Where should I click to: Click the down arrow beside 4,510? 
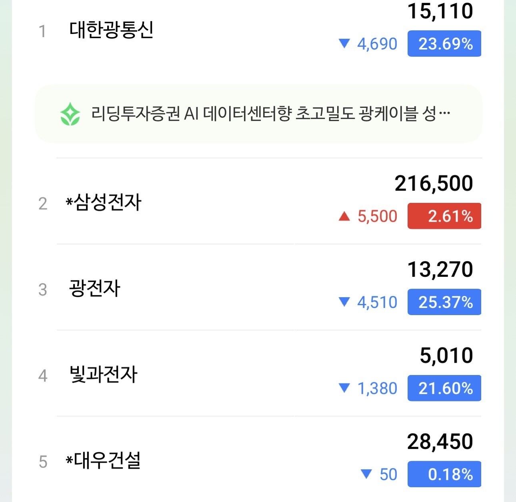(x=344, y=302)
